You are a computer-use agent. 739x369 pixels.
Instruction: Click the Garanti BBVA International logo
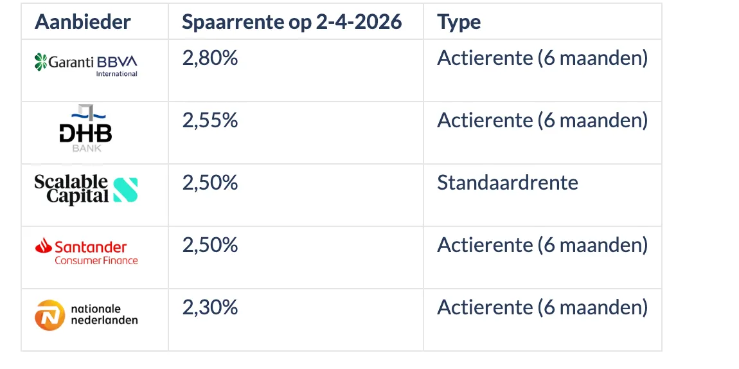click(86, 64)
